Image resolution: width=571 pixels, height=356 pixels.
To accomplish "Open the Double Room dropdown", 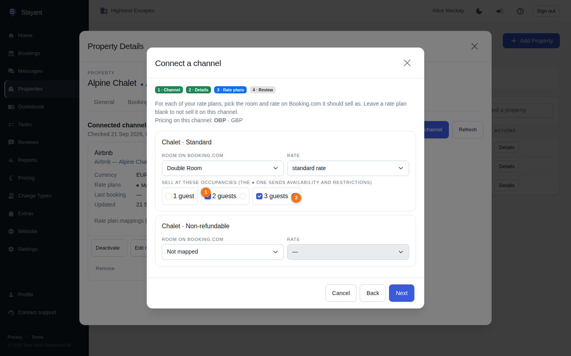I will coord(223,168).
